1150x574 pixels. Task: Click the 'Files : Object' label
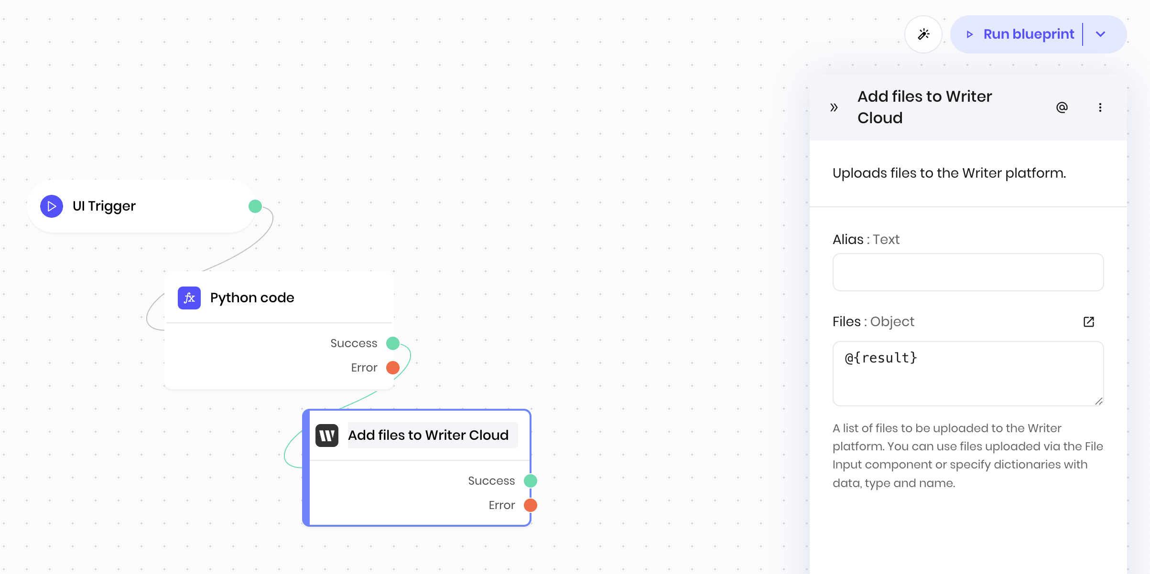coord(873,322)
